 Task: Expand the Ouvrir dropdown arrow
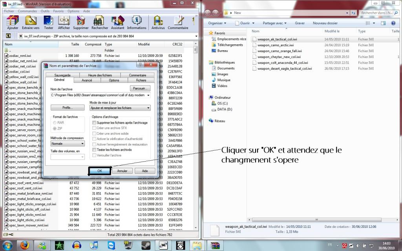(x=253, y=23)
